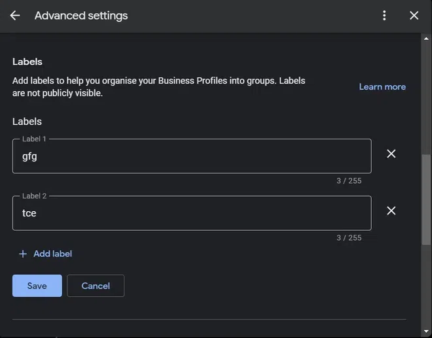
Task: Go back using the left arrow
Action: pos(15,16)
